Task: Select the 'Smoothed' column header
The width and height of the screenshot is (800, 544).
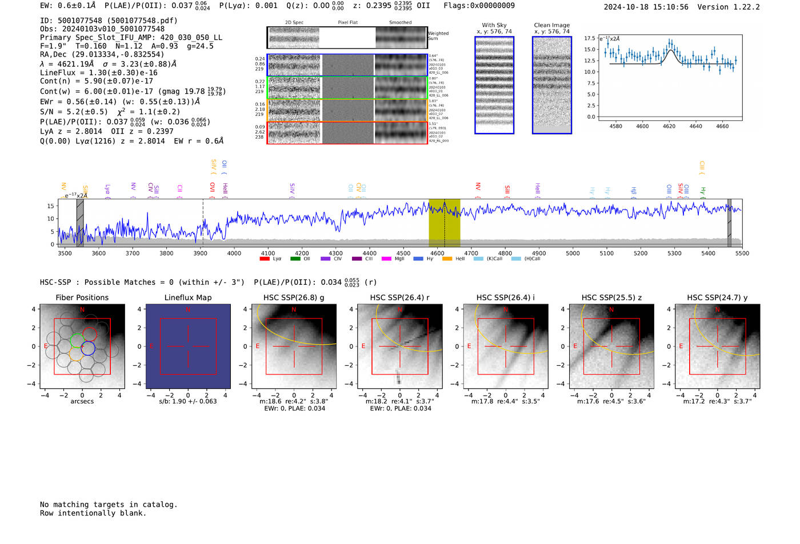Action: point(401,23)
